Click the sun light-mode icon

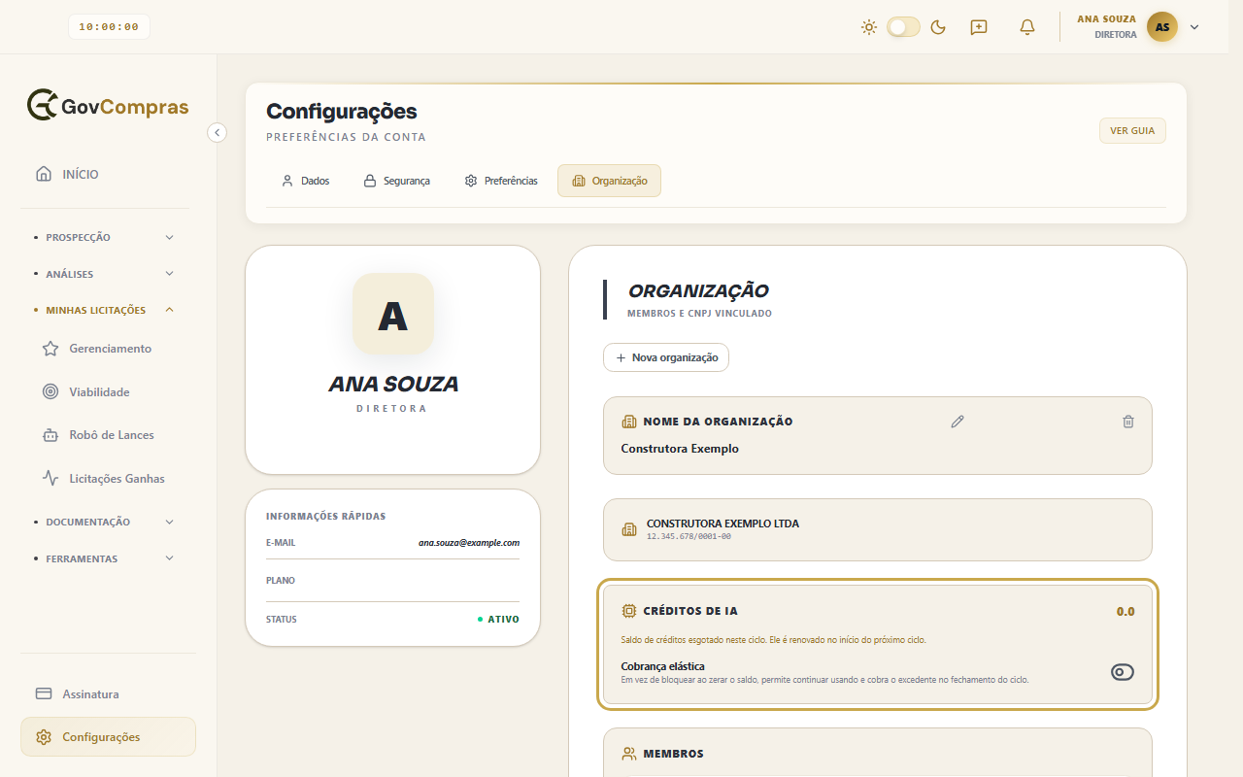click(869, 27)
